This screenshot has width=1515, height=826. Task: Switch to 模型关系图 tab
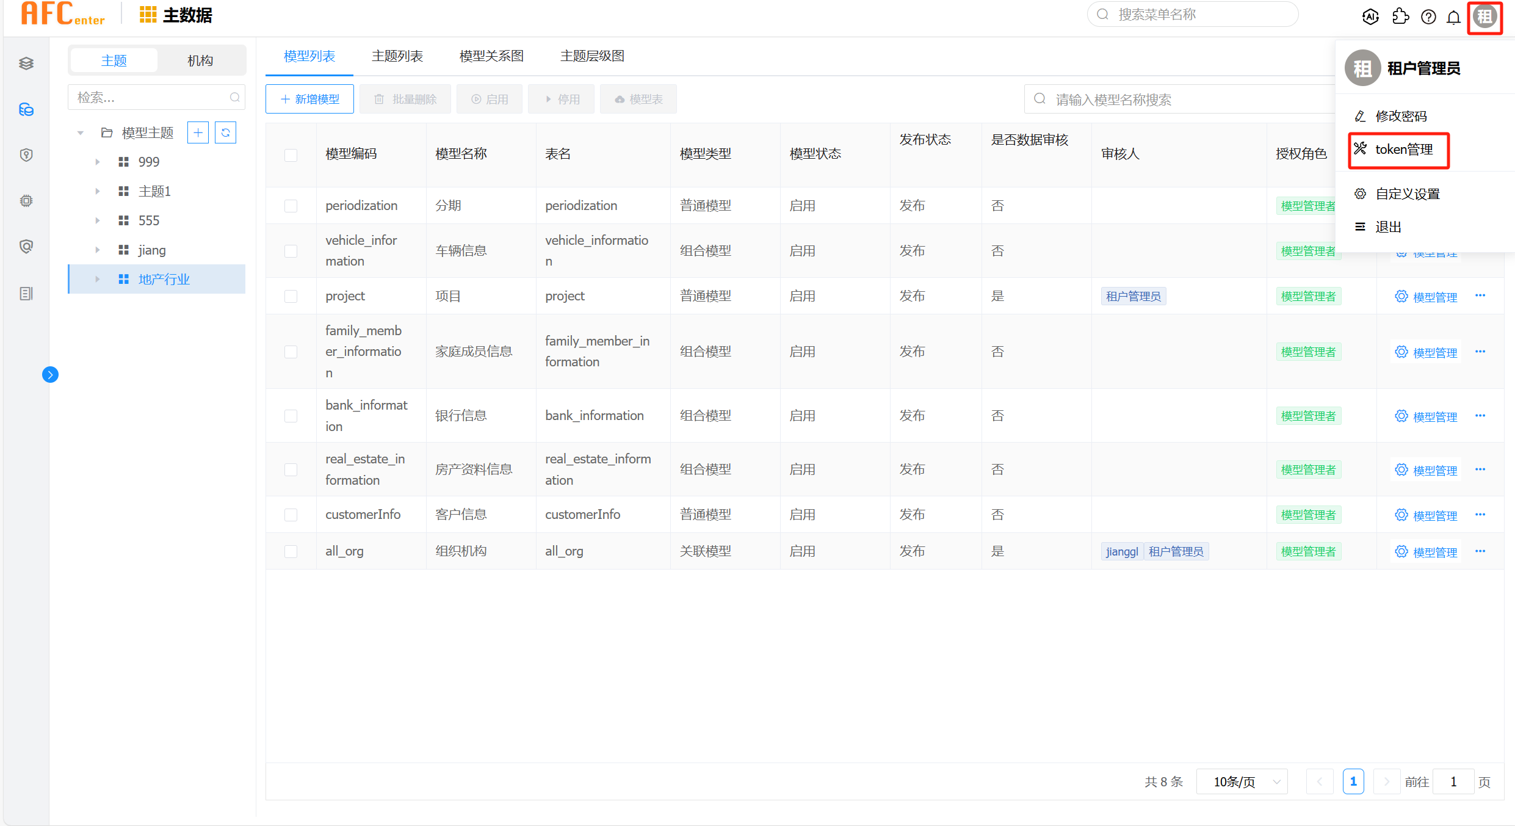pos(491,56)
